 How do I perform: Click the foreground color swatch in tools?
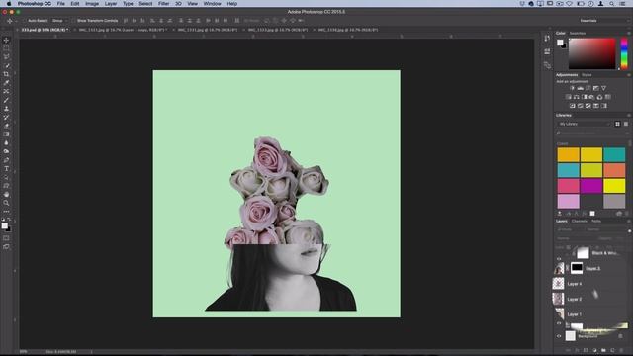4,225
